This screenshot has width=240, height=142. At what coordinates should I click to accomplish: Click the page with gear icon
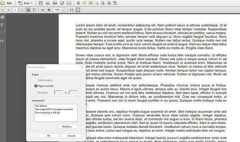pos(97,3)
